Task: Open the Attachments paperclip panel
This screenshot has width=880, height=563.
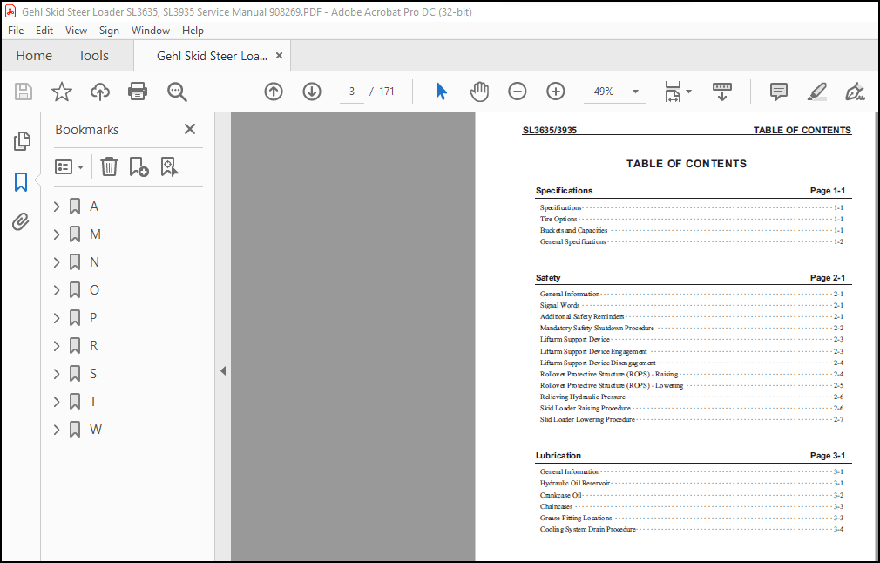Action: click(21, 221)
